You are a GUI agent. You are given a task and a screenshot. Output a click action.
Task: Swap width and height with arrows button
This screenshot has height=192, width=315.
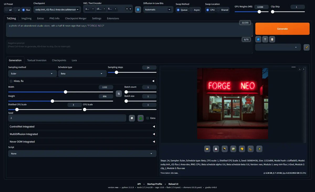tap(119, 94)
